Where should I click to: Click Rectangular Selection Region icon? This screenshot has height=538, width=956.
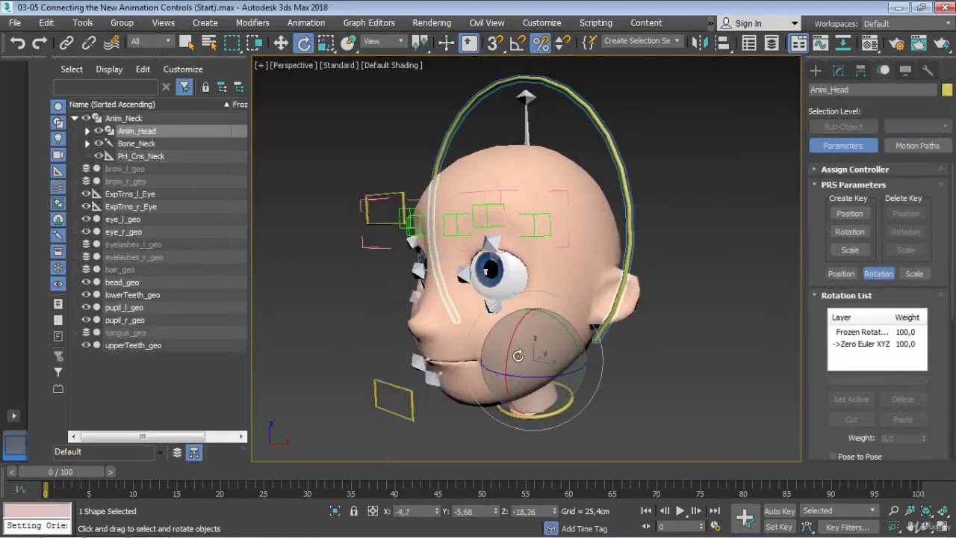pos(232,43)
